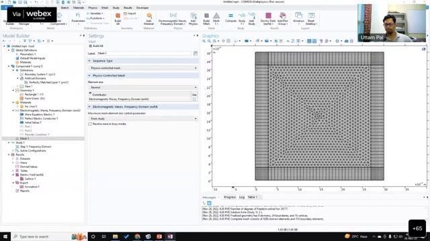Click the zoom in icon in Graphics toolbar
Viewport: 430px width, 241px height.
point(204,41)
